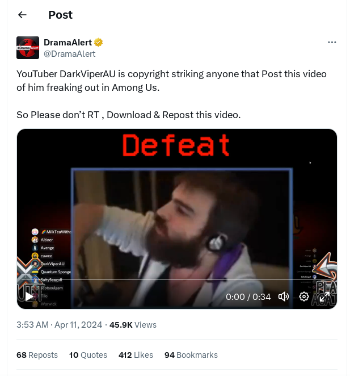View the 10 Quotes list
Image resolution: width=350 pixels, height=376 pixels.
coord(88,355)
